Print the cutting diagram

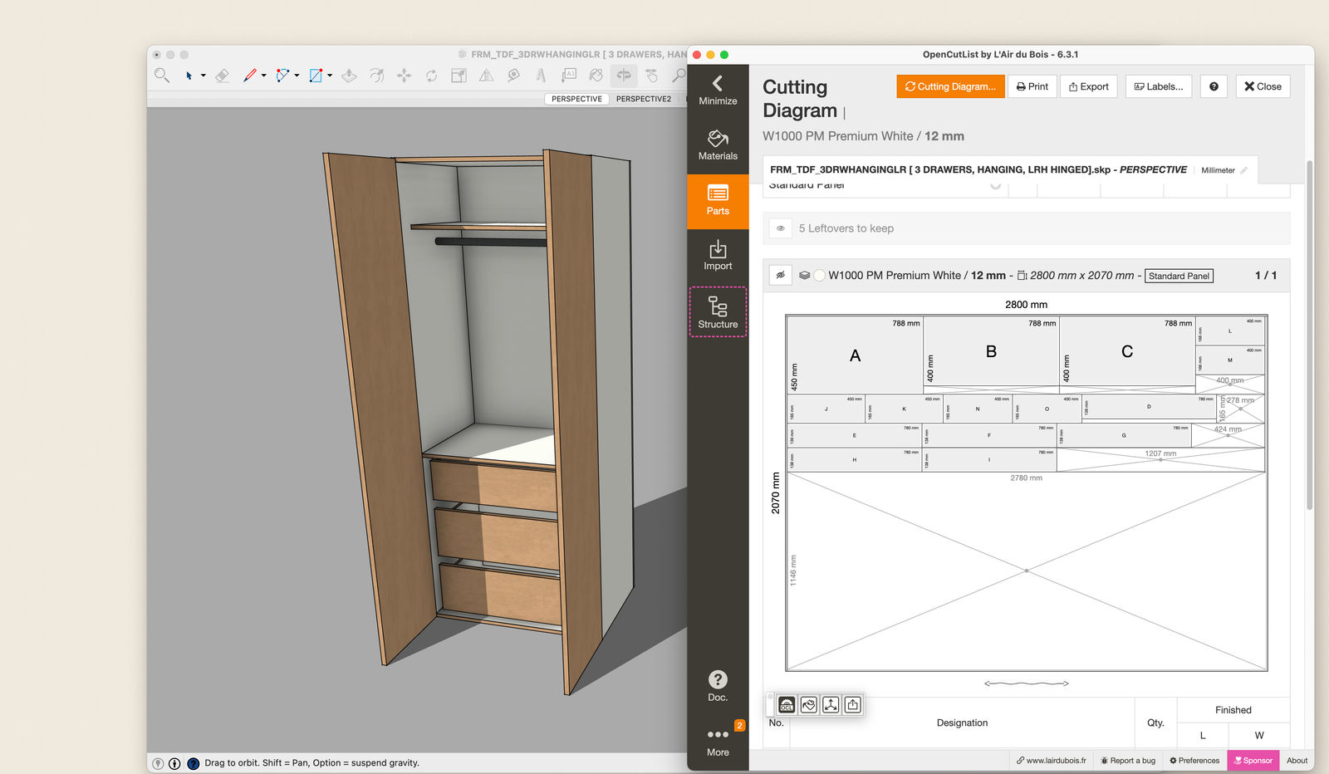1032,86
